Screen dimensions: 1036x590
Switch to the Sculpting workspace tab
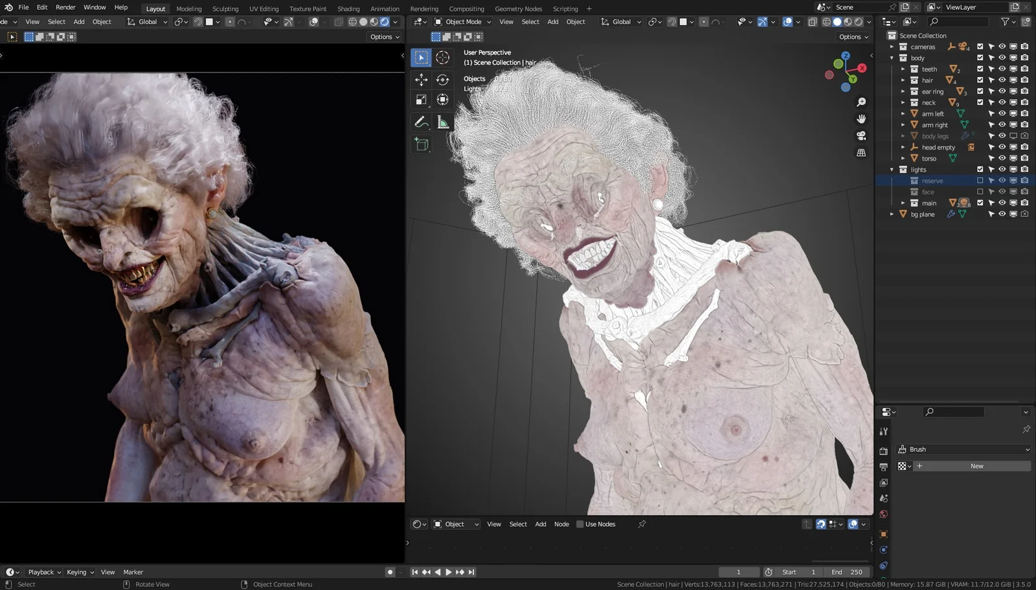(x=225, y=8)
